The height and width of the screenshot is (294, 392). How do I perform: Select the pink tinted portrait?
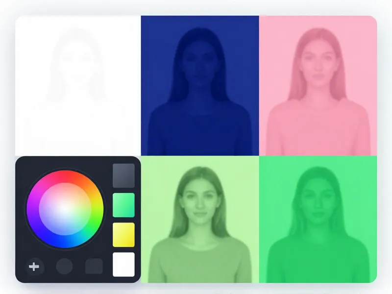tap(318, 86)
